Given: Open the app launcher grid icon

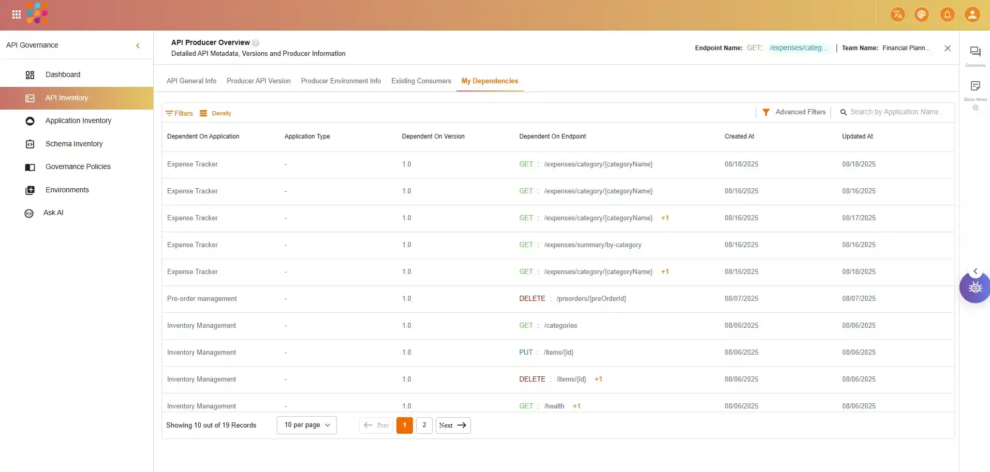Looking at the screenshot, I should [x=17, y=14].
